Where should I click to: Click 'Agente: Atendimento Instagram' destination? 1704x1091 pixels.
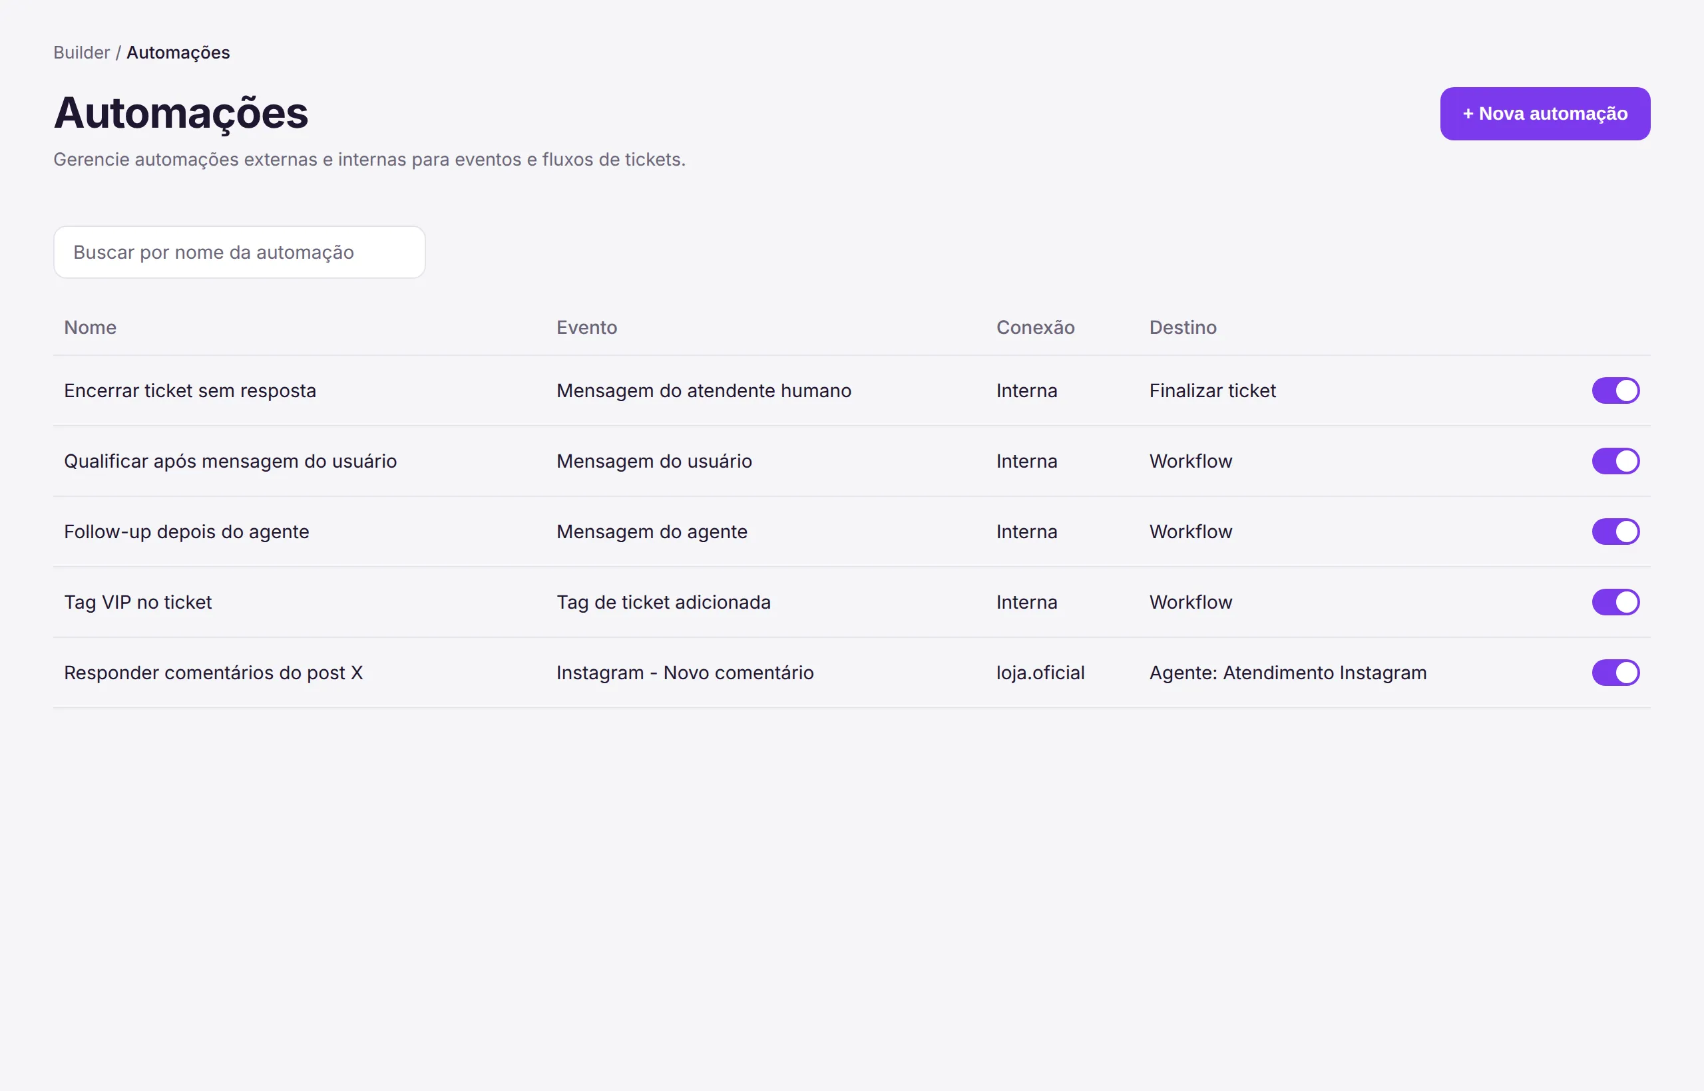(1287, 673)
